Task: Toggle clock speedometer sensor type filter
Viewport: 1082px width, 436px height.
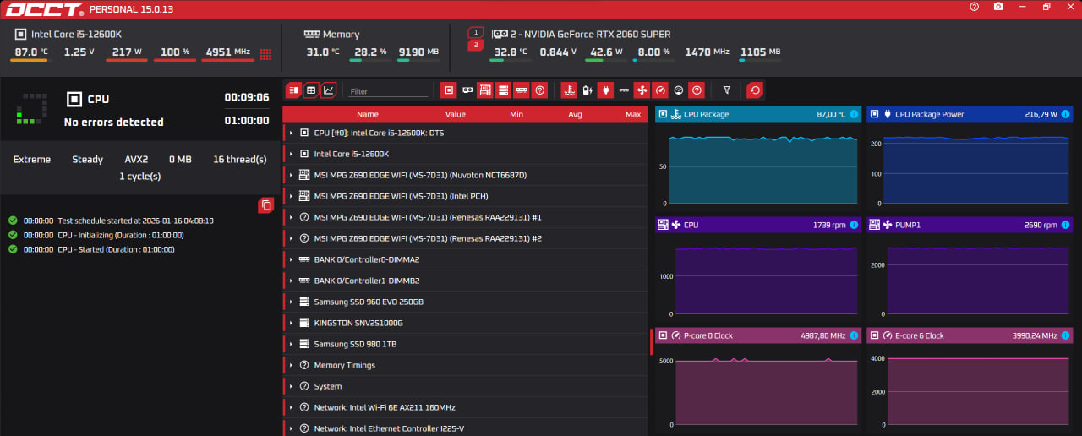Action: (x=660, y=90)
